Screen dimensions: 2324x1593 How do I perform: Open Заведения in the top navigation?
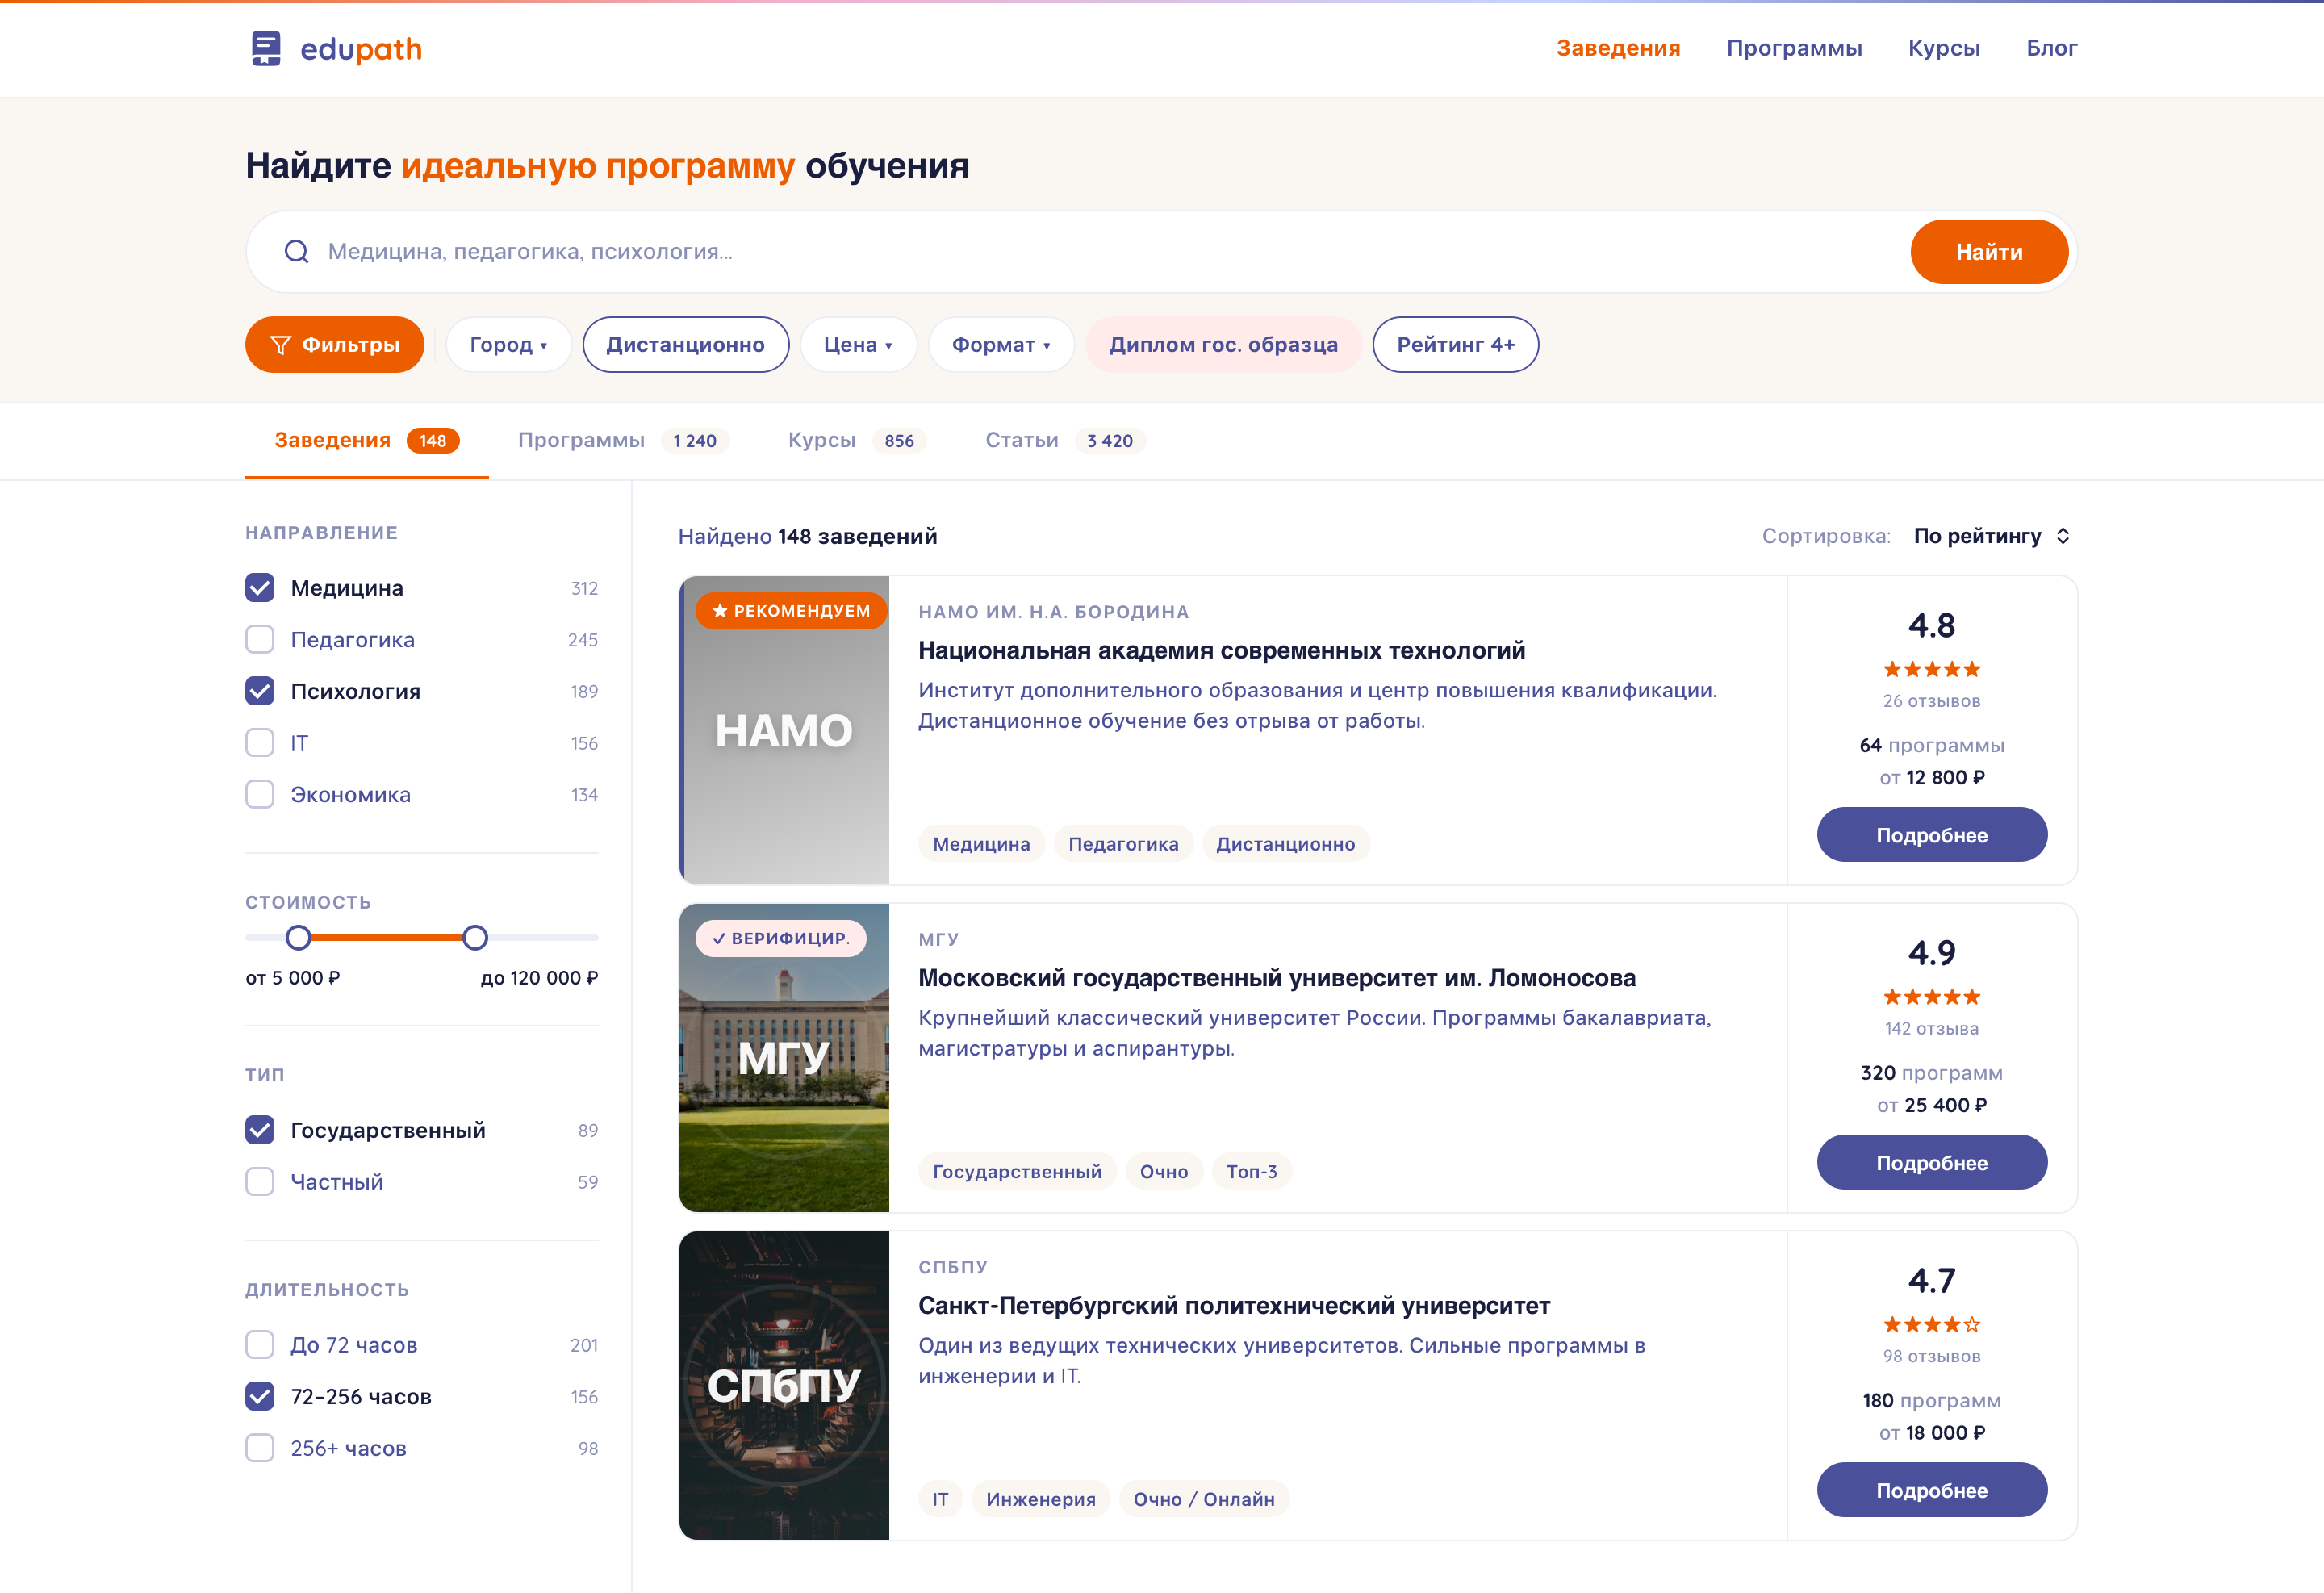pyautogui.click(x=1618, y=48)
